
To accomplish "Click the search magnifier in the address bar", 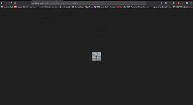I will point(33,3).
